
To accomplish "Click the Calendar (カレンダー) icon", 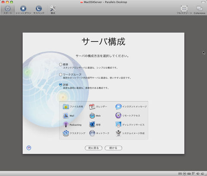I will pyautogui.click(x=92, y=107).
